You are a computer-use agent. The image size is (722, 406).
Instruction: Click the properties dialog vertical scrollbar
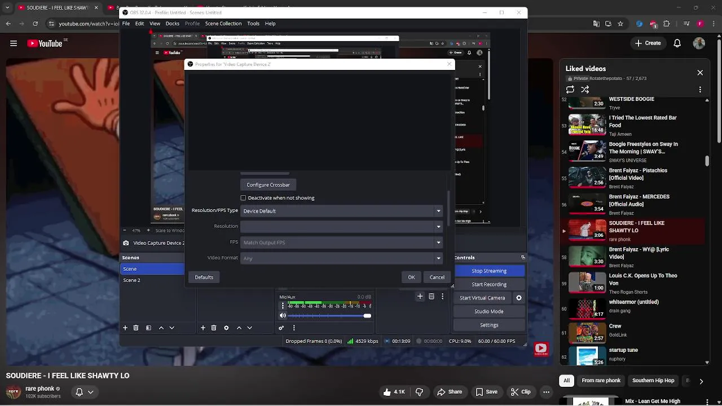click(449, 209)
